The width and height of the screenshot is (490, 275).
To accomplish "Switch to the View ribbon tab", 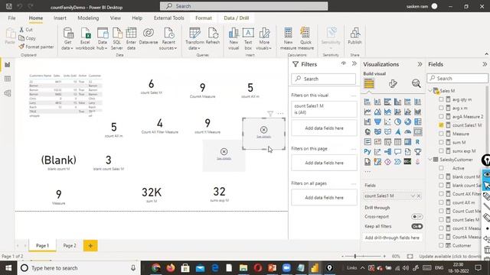I will [116, 18].
